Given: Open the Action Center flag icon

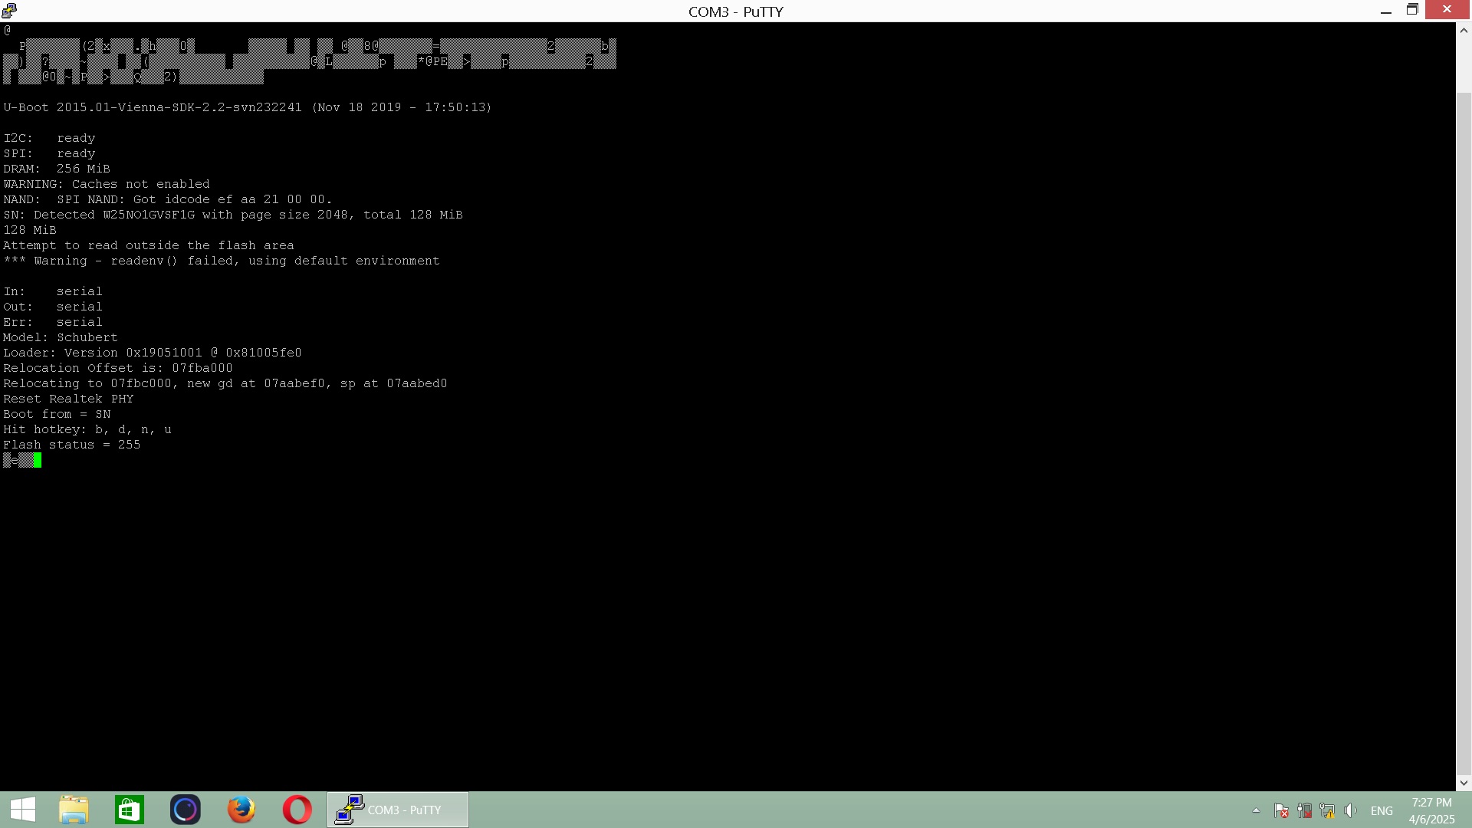Looking at the screenshot, I should pos(1281,810).
